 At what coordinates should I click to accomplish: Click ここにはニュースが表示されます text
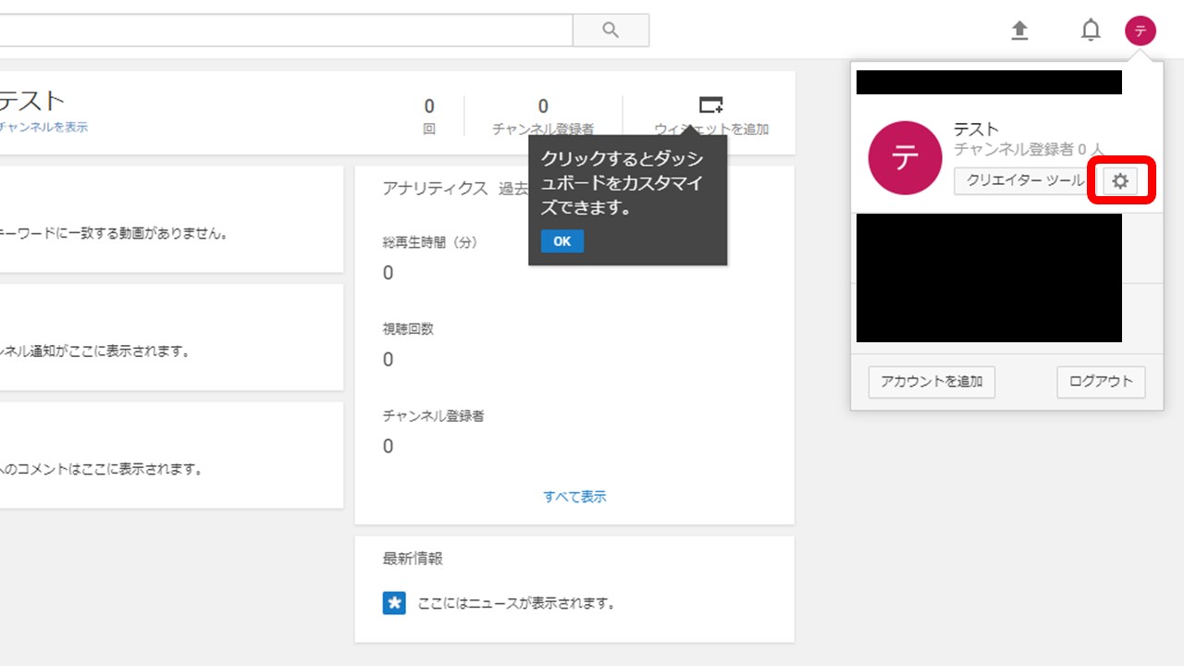[x=516, y=603]
